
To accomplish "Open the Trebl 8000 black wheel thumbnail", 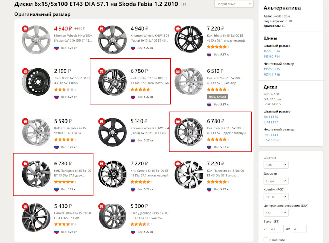I will point(36,82).
